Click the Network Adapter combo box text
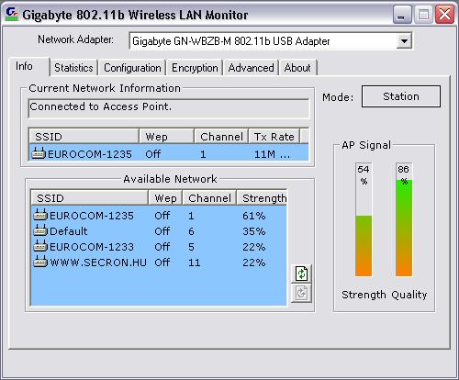This screenshot has width=459, height=380. (x=231, y=41)
